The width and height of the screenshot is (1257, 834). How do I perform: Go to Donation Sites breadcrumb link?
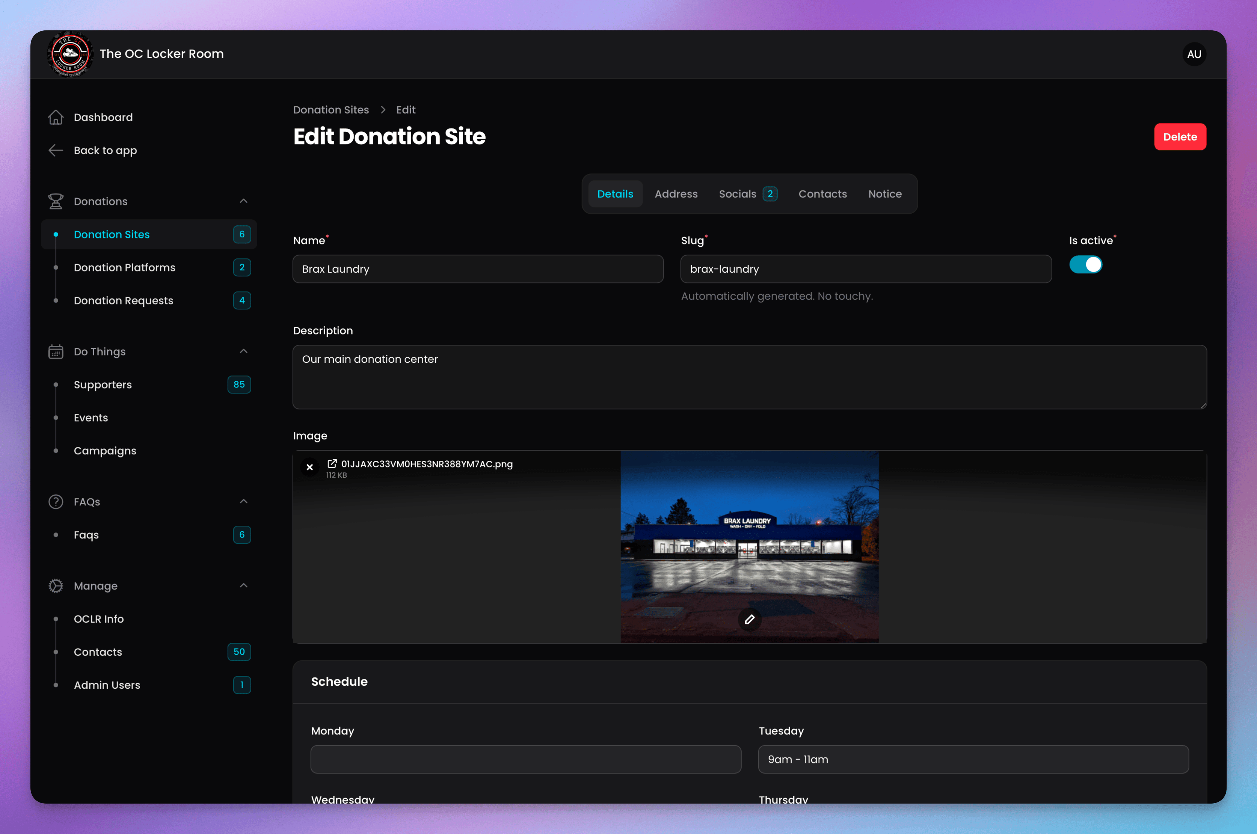click(x=331, y=110)
